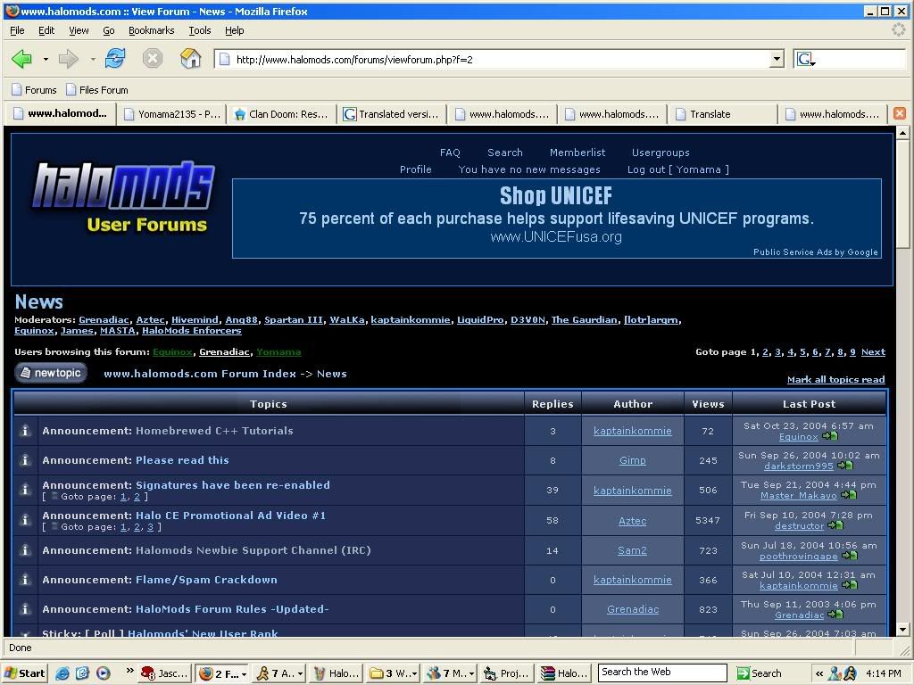914x685 pixels.
Task: Open the Homebrewed C++ Tutorials announcement
Action: tap(214, 431)
